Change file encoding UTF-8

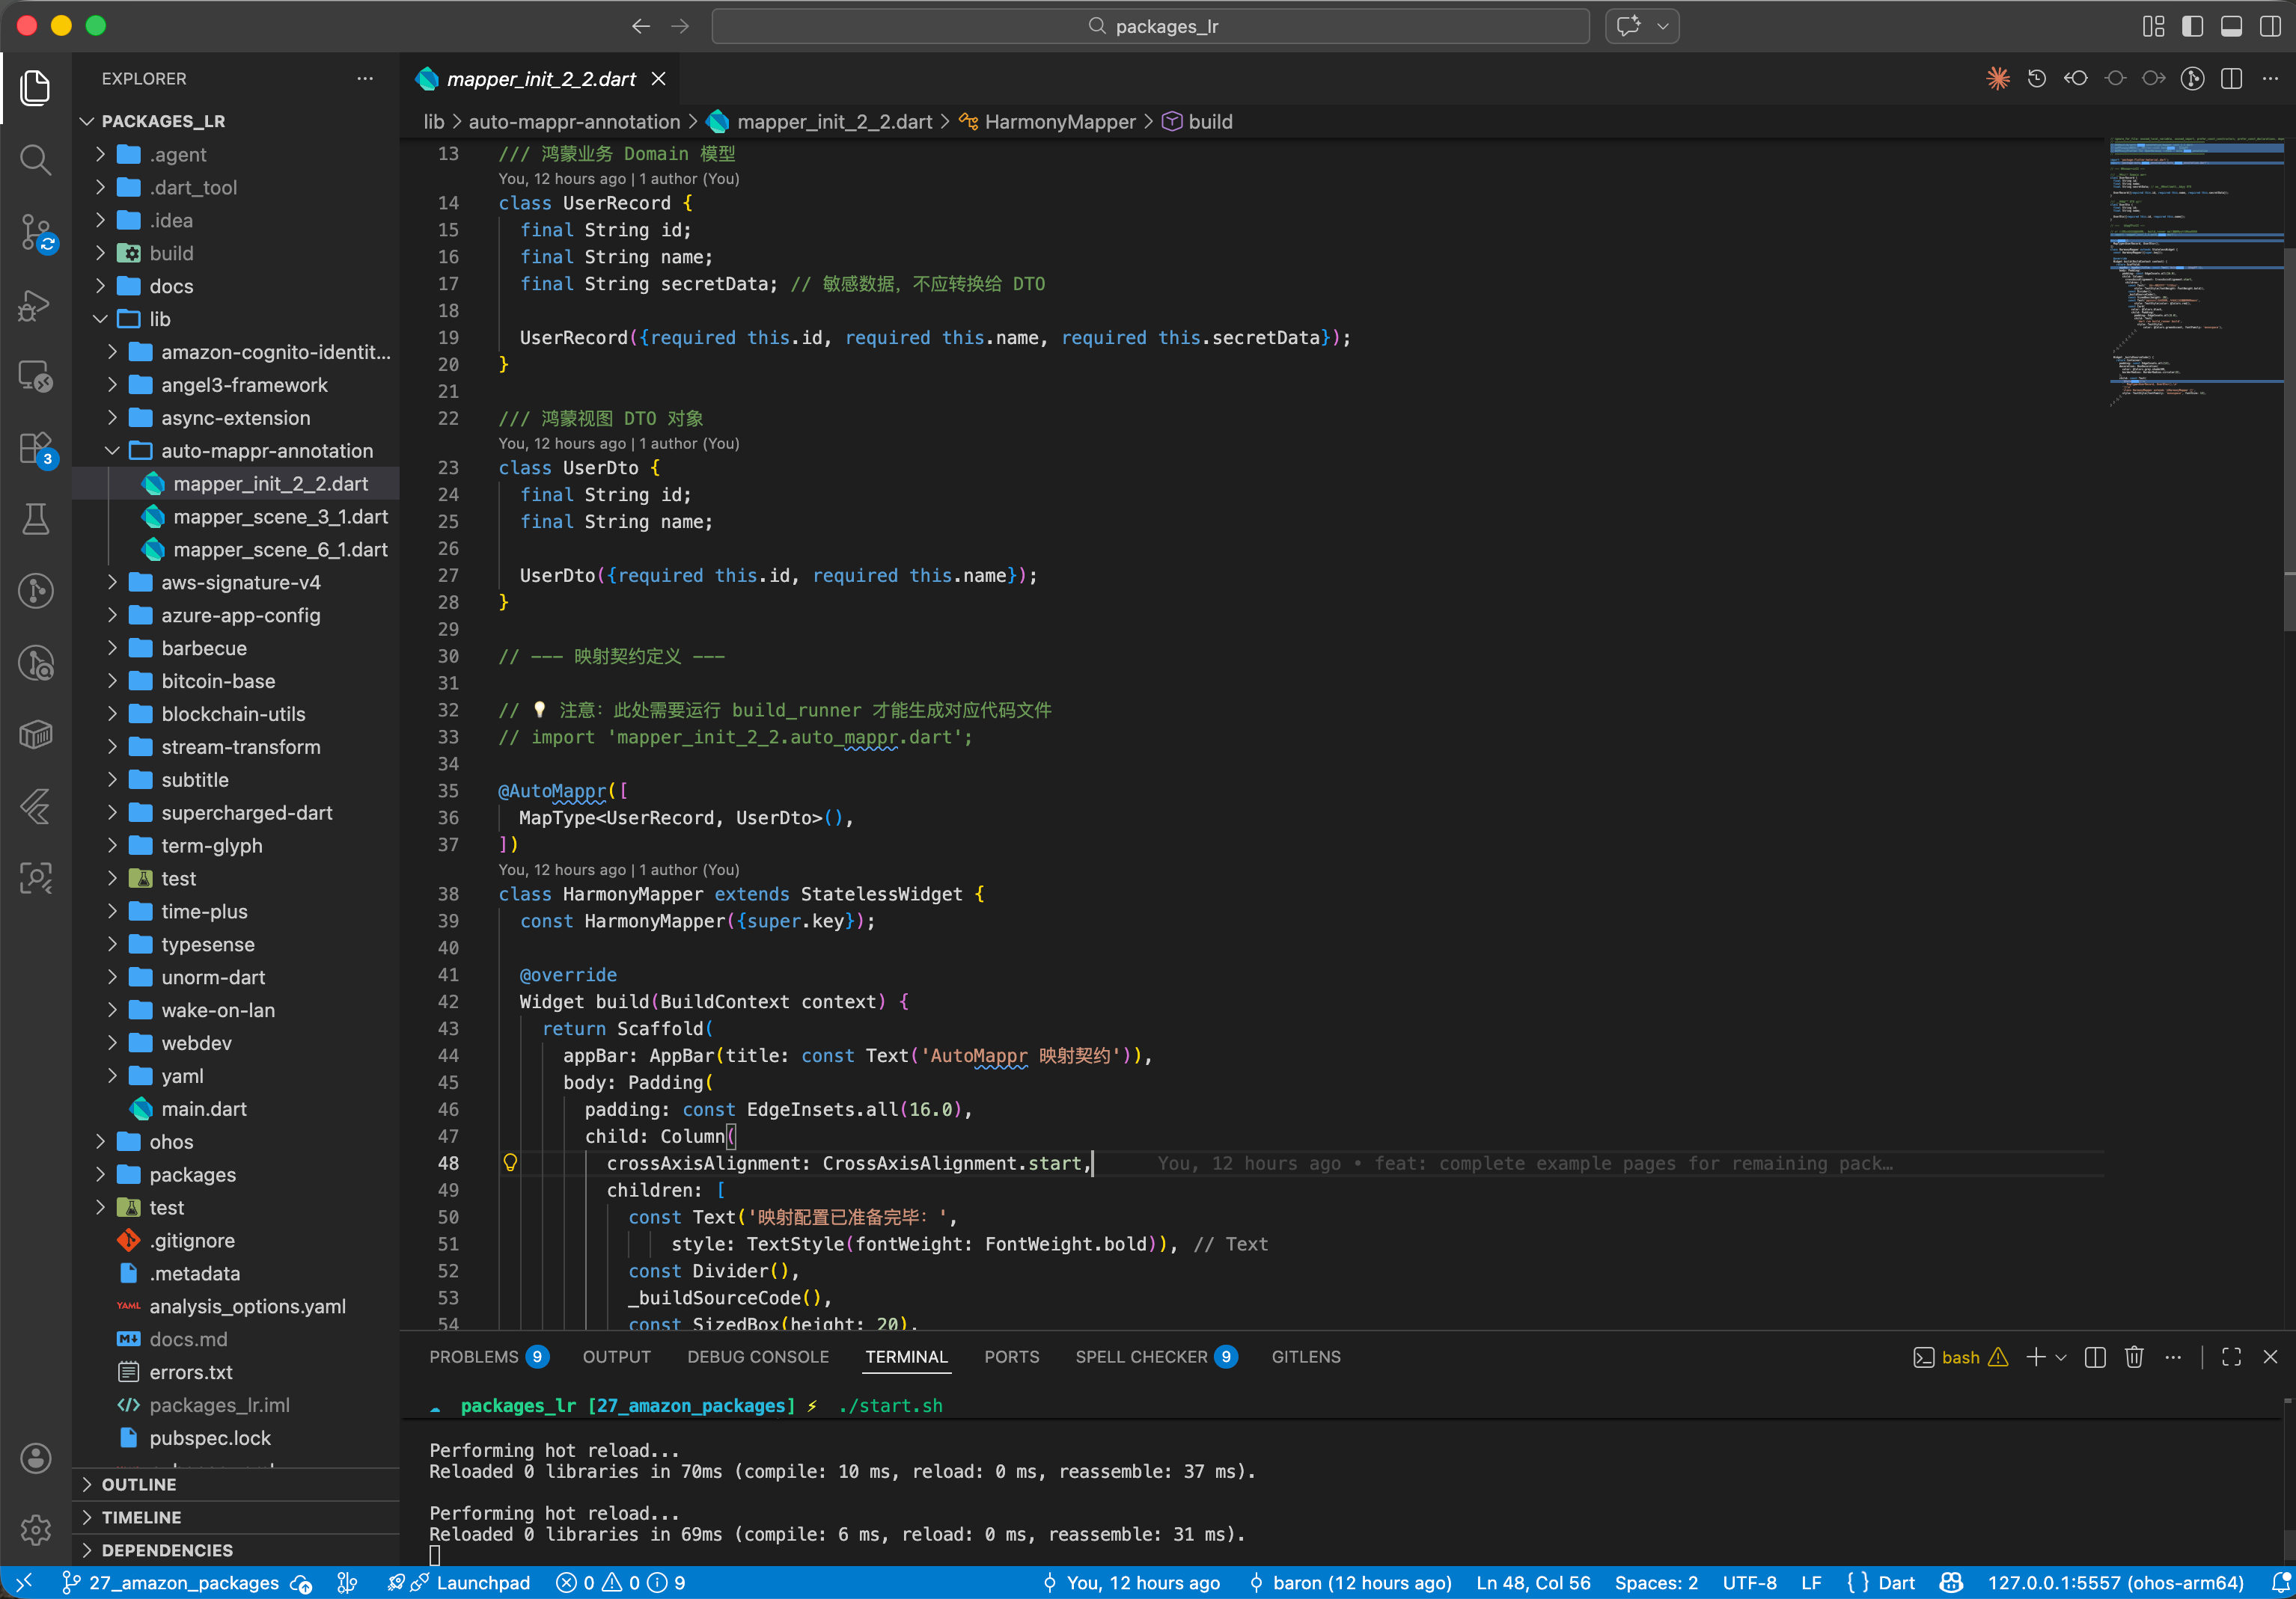pyautogui.click(x=1749, y=1582)
